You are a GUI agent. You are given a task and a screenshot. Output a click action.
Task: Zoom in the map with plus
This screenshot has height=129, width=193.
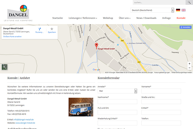coord(189,64)
